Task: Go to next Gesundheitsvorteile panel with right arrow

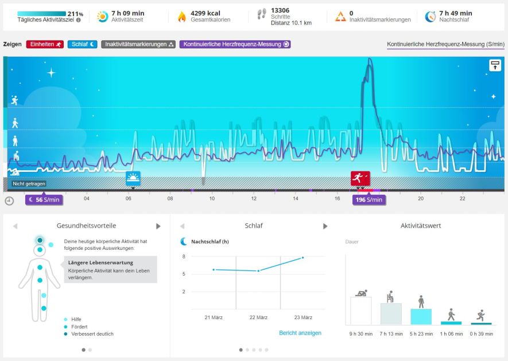Action: click(x=158, y=226)
